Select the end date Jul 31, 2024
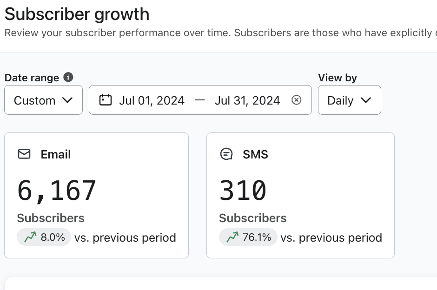The width and height of the screenshot is (437, 290). [x=247, y=100]
